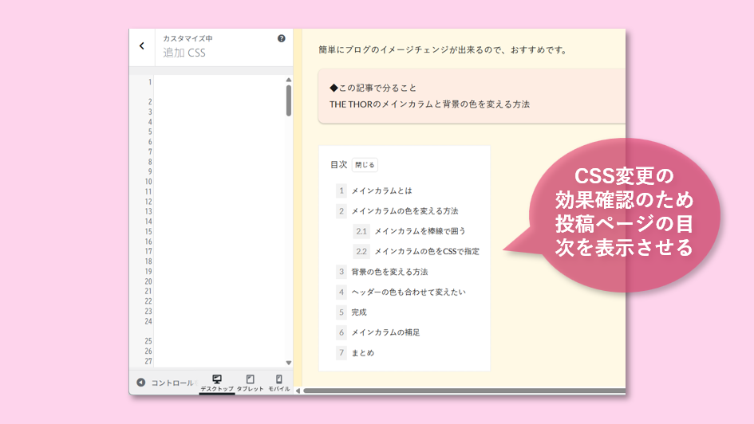Screen dimensions: 754x424
Task: Click line number 20 in the CSS editor
Action: point(148,281)
